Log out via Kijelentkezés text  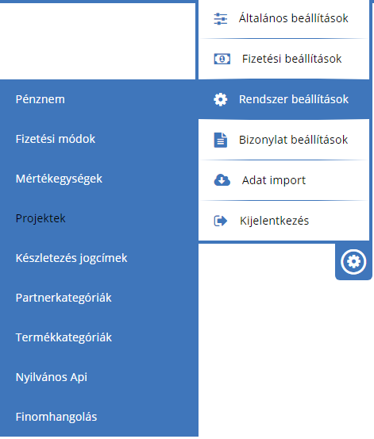point(274,221)
